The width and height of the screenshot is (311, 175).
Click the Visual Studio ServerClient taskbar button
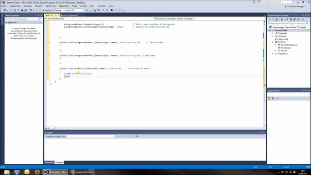coord(55,172)
